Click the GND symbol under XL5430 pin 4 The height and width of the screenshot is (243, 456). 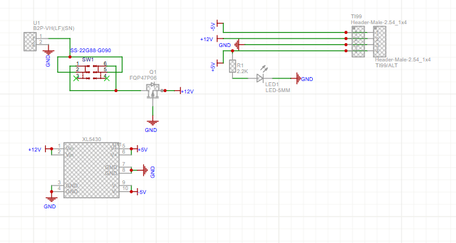(x=52, y=199)
